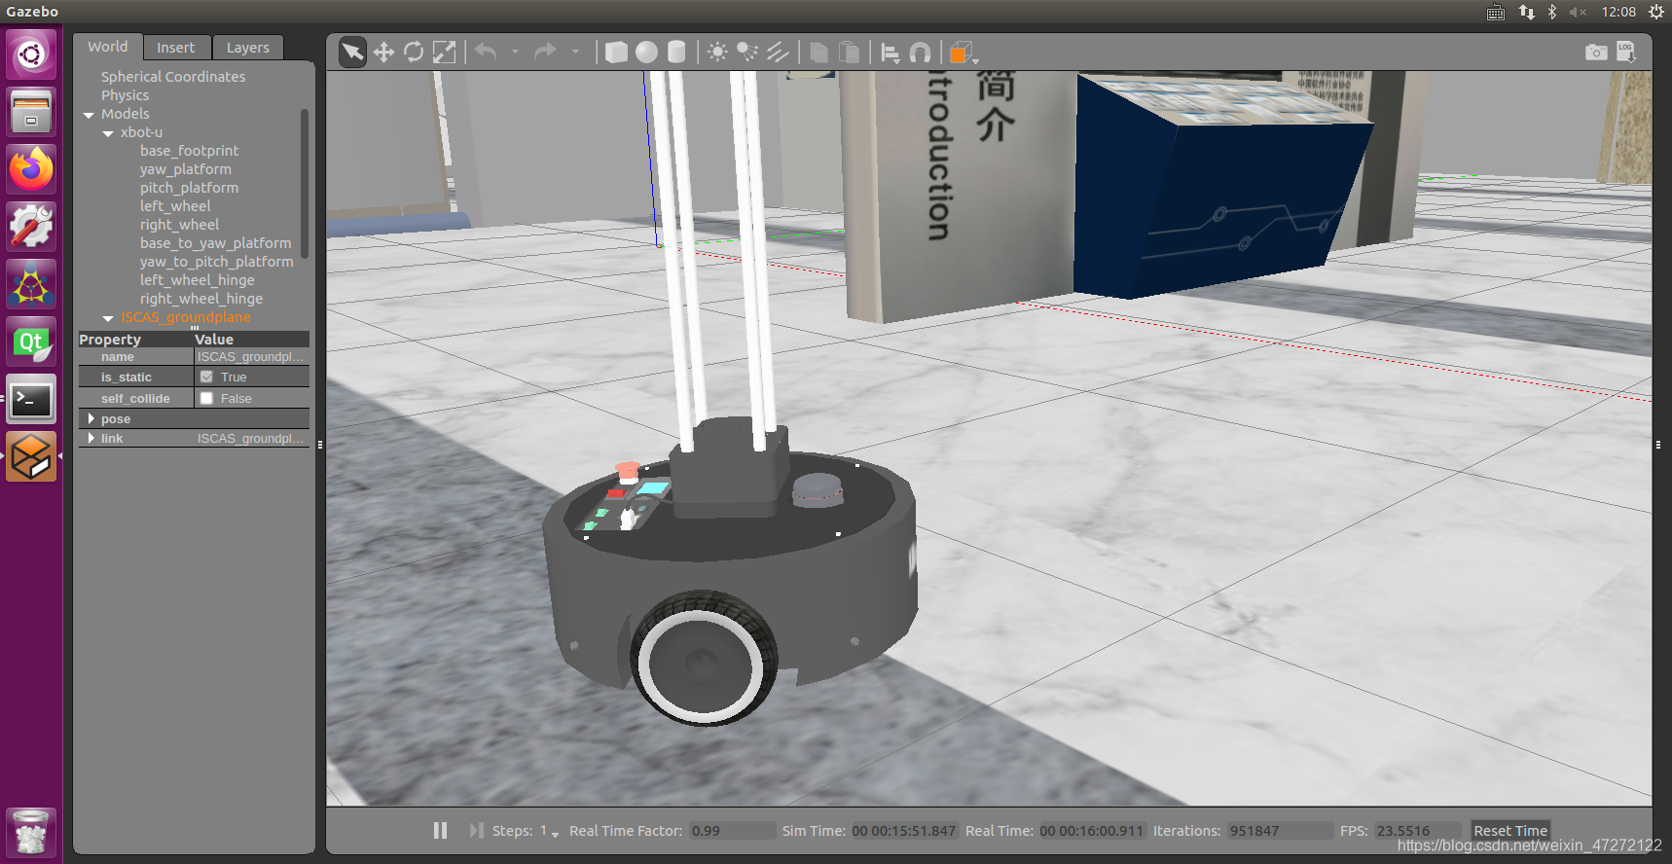Click the undo arrow
The image size is (1672, 864).
click(486, 52)
